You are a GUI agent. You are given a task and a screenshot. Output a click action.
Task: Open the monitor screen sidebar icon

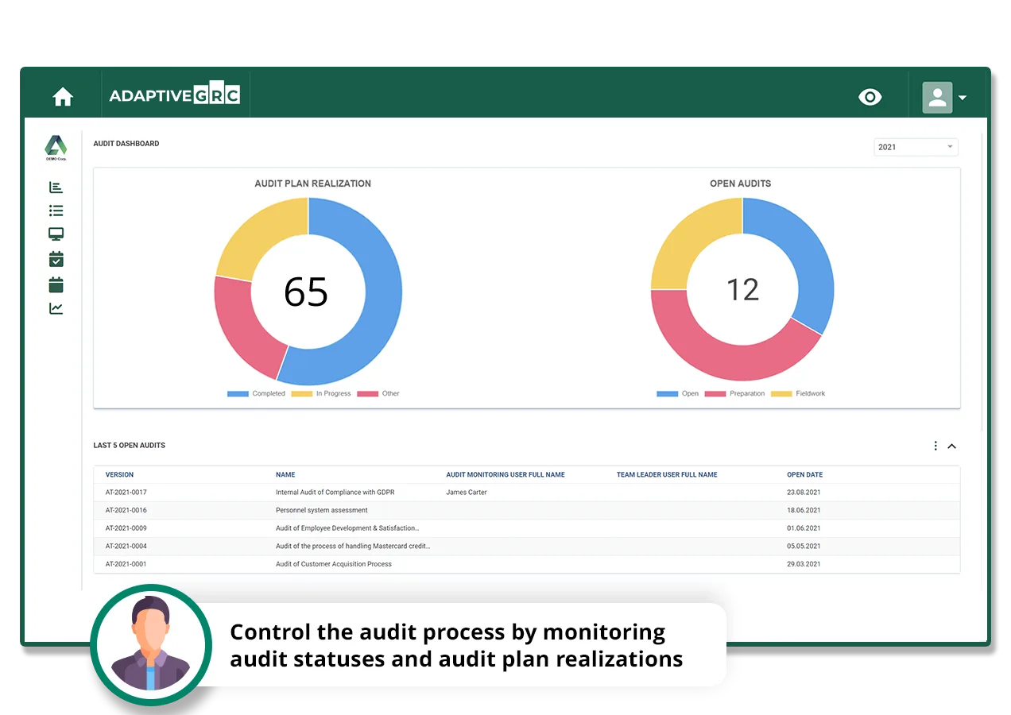(x=56, y=234)
